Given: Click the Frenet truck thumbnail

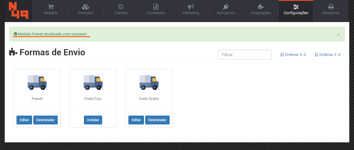Looking at the screenshot, I should point(37,82).
